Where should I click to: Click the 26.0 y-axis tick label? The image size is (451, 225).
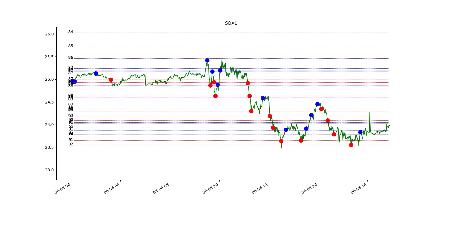coord(49,34)
